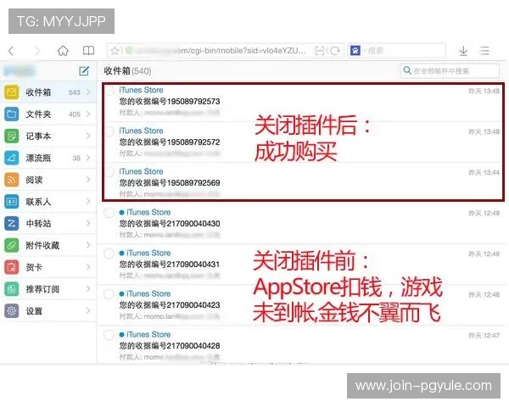Select mail with receipt 195089792572
Screen dimensions: 509x407
click(x=109, y=131)
